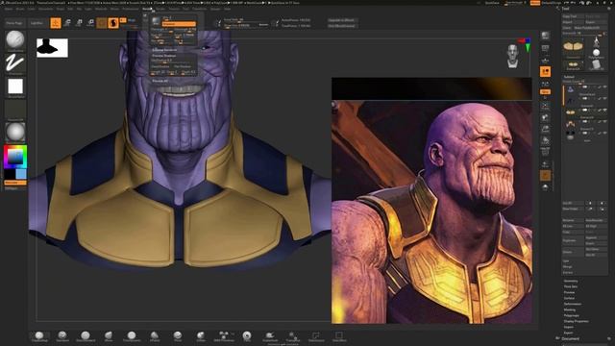Select the DamStandard brush in bottom shelf
The width and height of the screenshot is (615, 346).
86,335
